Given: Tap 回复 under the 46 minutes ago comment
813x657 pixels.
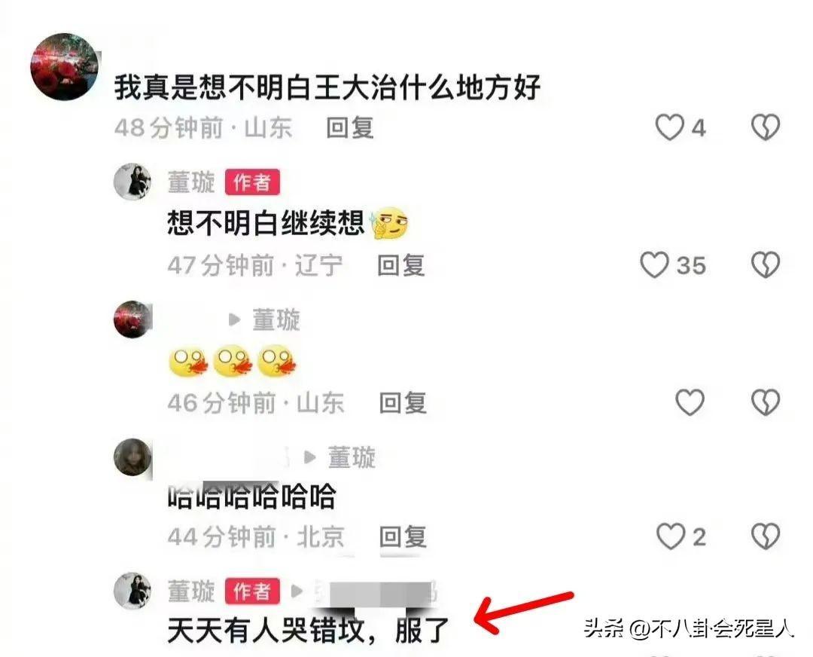Looking at the screenshot, I should tap(403, 402).
